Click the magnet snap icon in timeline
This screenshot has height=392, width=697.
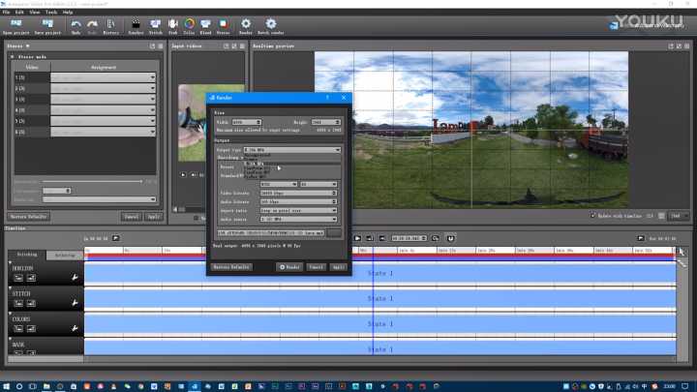click(x=450, y=238)
